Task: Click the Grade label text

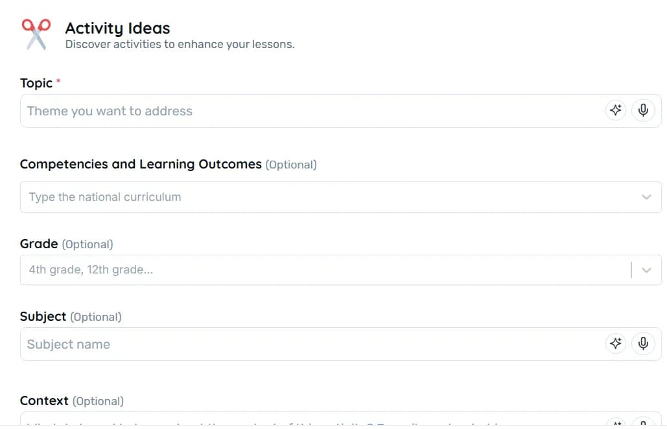Action: [39, 244]
